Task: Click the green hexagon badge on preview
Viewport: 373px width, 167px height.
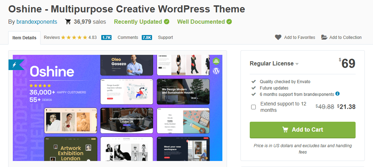Action: pyautogui.click(x=216, y=61)
